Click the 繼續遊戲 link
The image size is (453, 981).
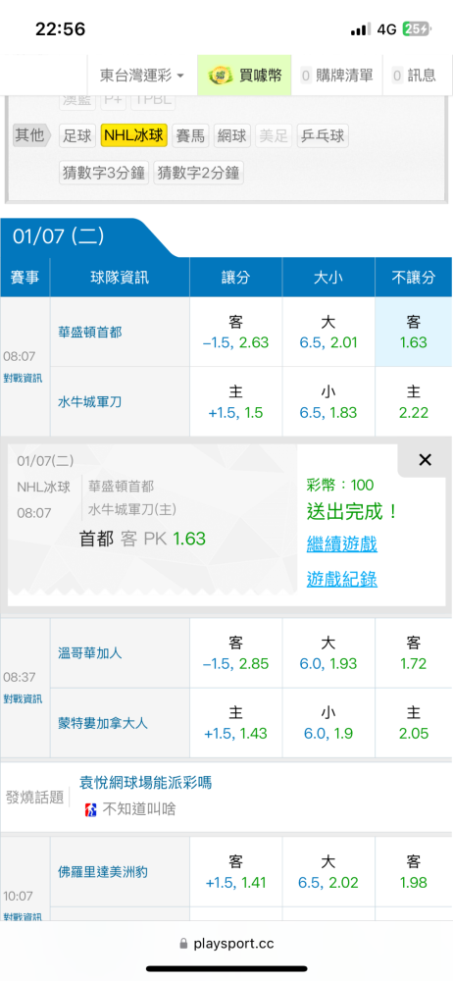point(341,543)
